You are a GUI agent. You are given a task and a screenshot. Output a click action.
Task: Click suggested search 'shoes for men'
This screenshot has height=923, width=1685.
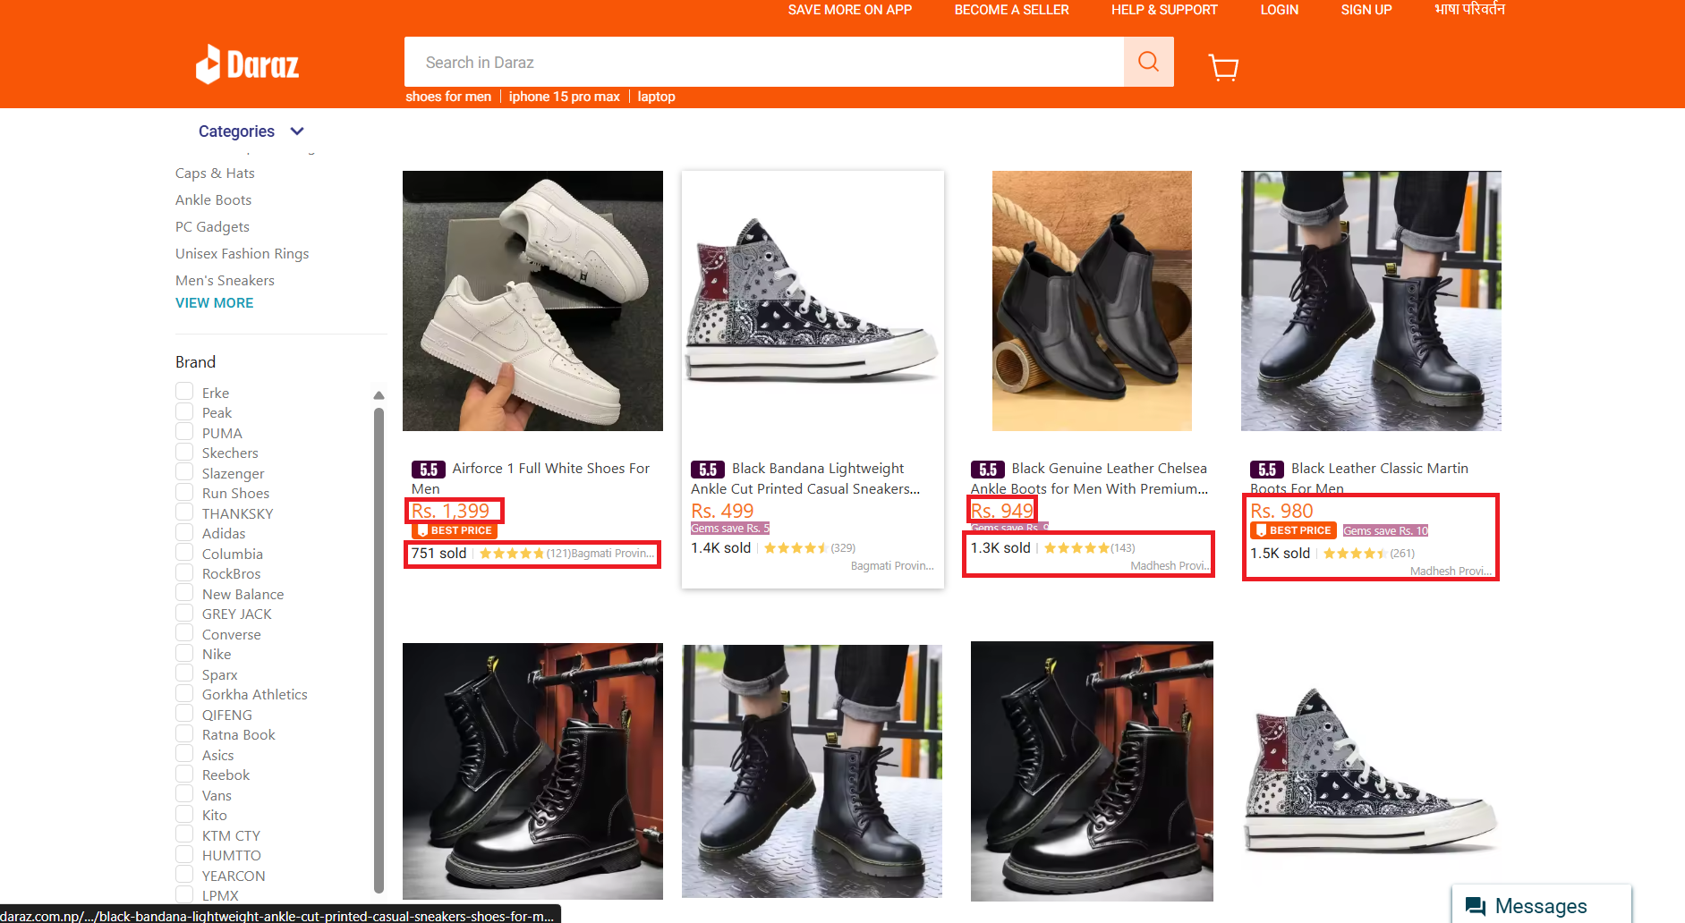pyautogui.click(x=448, y=97)
